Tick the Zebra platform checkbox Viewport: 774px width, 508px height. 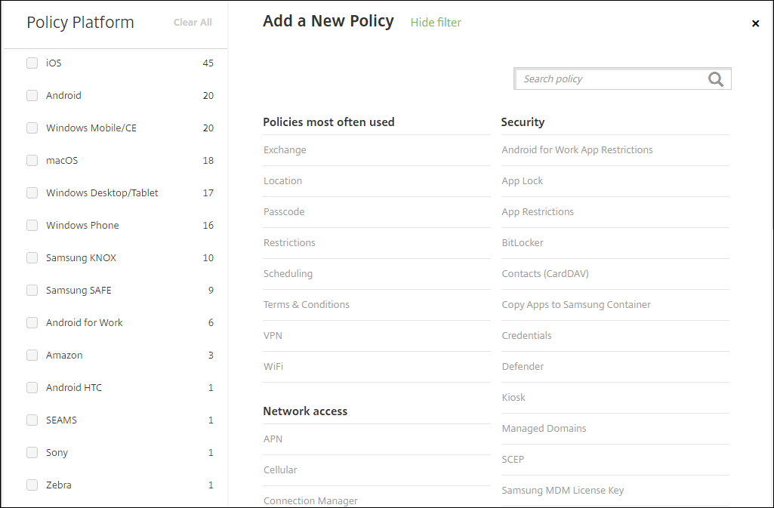tap(32, 485)
